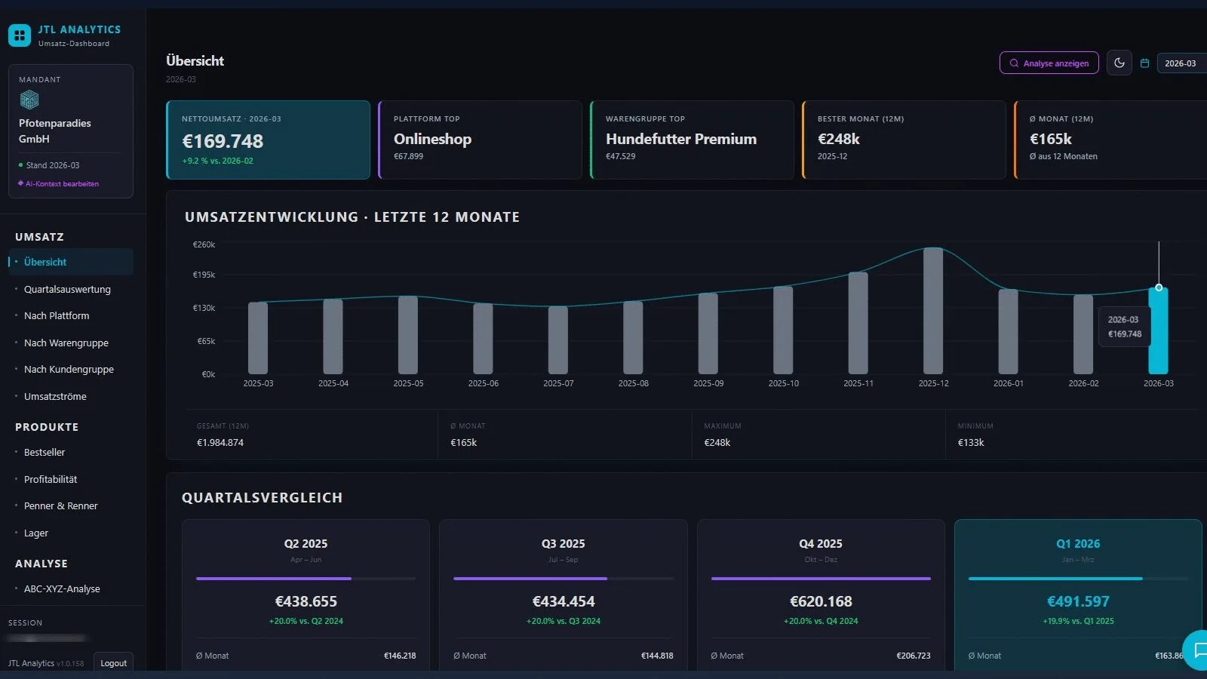Click the calendar icon beside the date
Viewport: 1207px width, 679px height.
1144,63
